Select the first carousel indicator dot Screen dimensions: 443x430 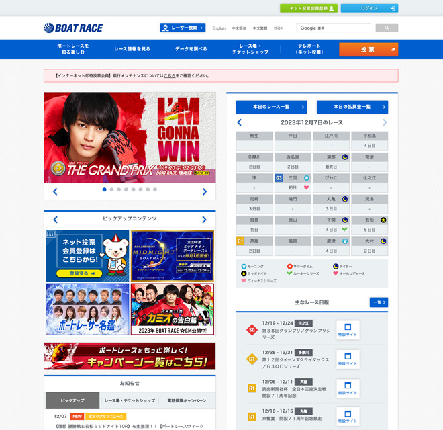pyautogui.click(x=105, y=189)
